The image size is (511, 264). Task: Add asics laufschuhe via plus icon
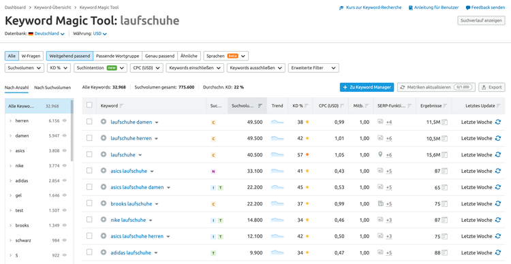pos(104,171)
